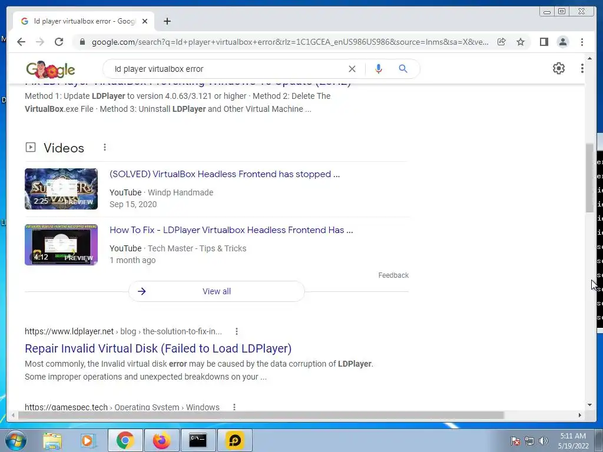View all videos

point(217,291)
